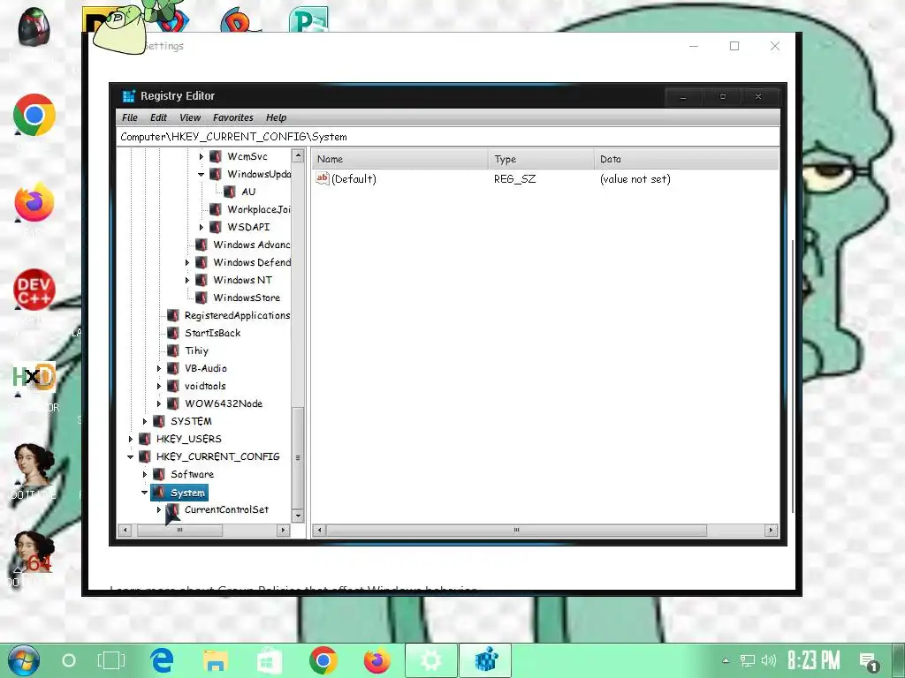This screenshot has width=905, height=678.
Task: Expand the Software key under HKEY_CURRENT_CONFIG
Action: coord(145,474)
